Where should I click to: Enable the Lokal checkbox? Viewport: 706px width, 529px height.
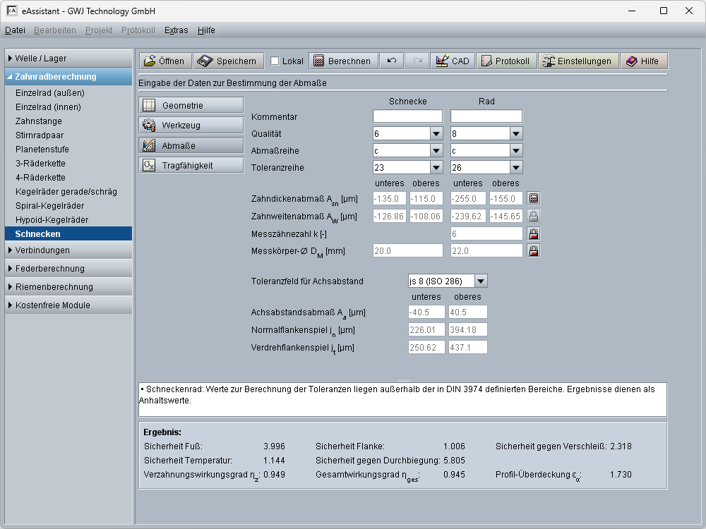pyautogui.click(x=275, y=61)
